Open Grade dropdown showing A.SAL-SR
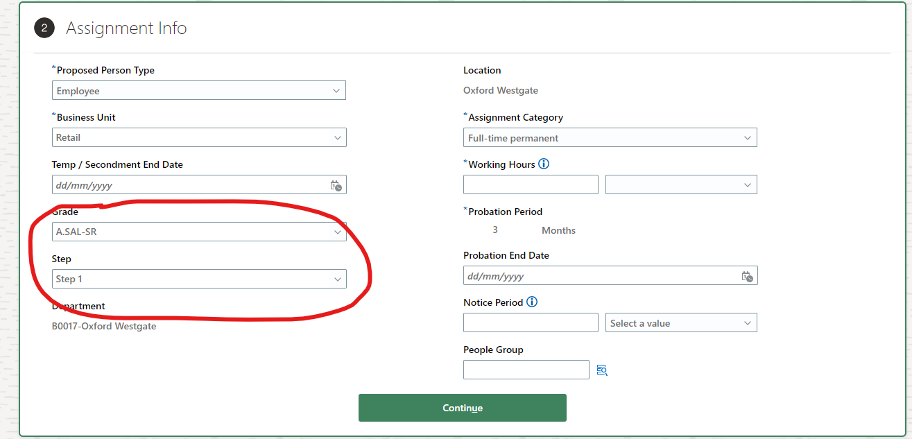The image size is (912, 439). click(199, 232)
